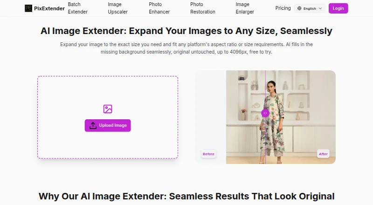Click the image placeholder icon in upload box
373x205 pixels.
pyautogui.click(x=108, y=109)
